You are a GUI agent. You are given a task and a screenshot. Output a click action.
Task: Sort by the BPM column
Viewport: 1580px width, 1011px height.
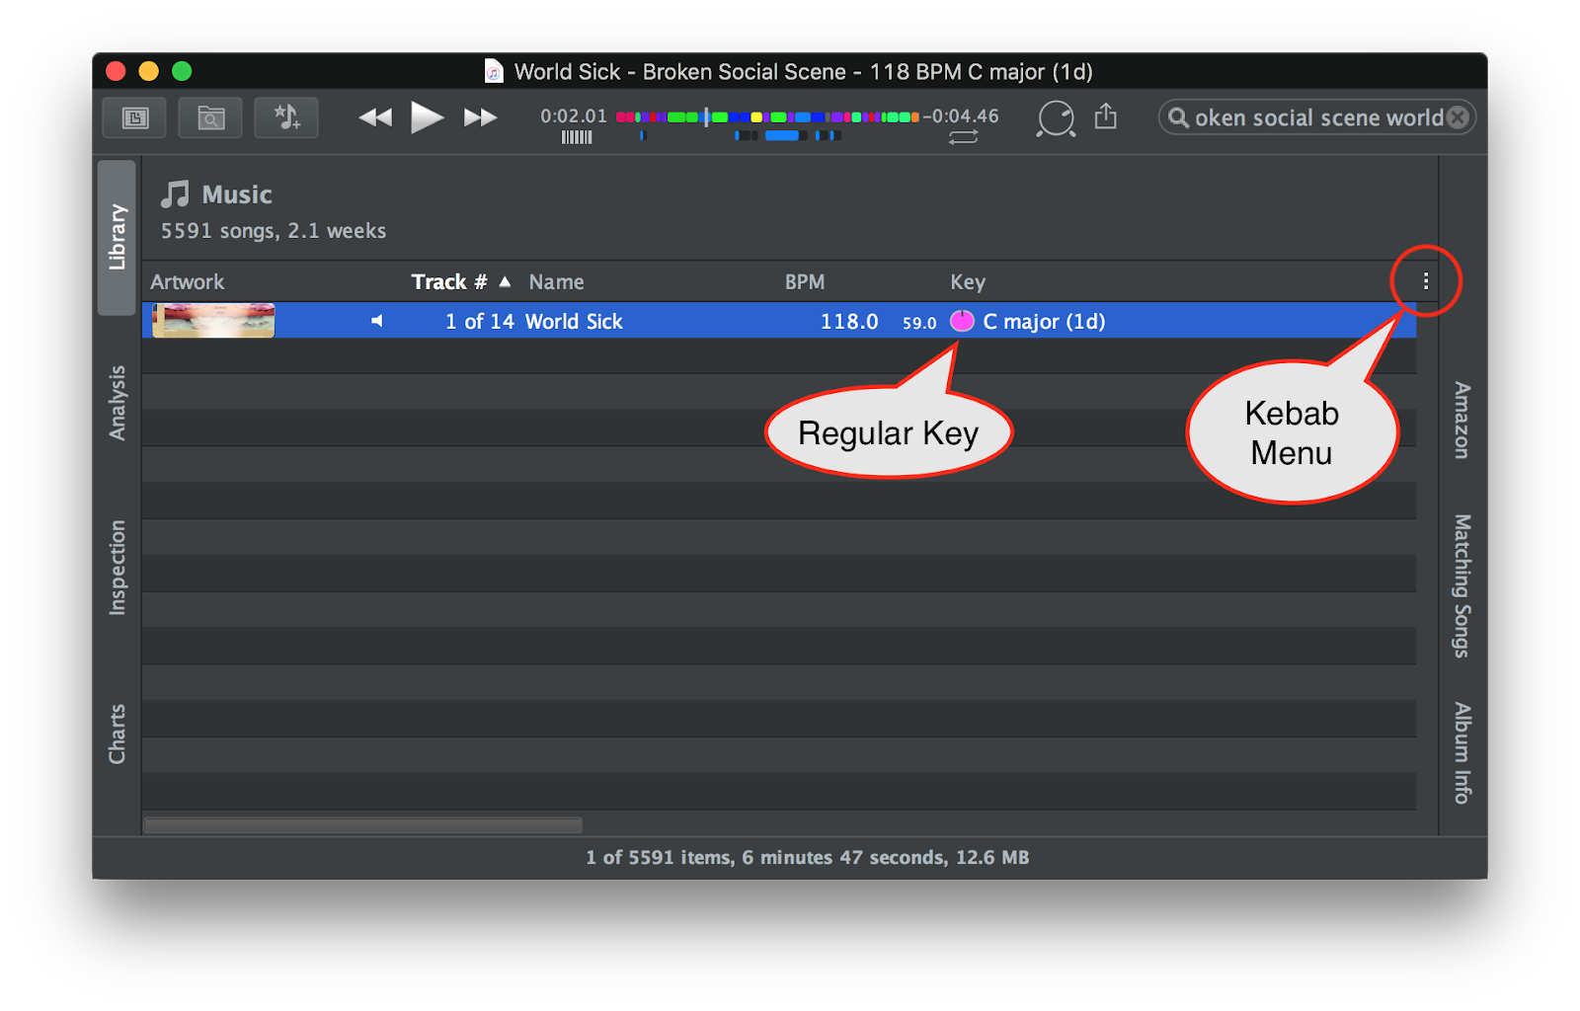(805, 282)
